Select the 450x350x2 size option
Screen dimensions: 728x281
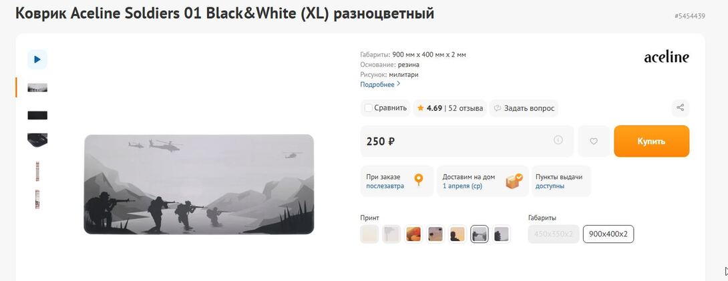[x=554, y=234]
